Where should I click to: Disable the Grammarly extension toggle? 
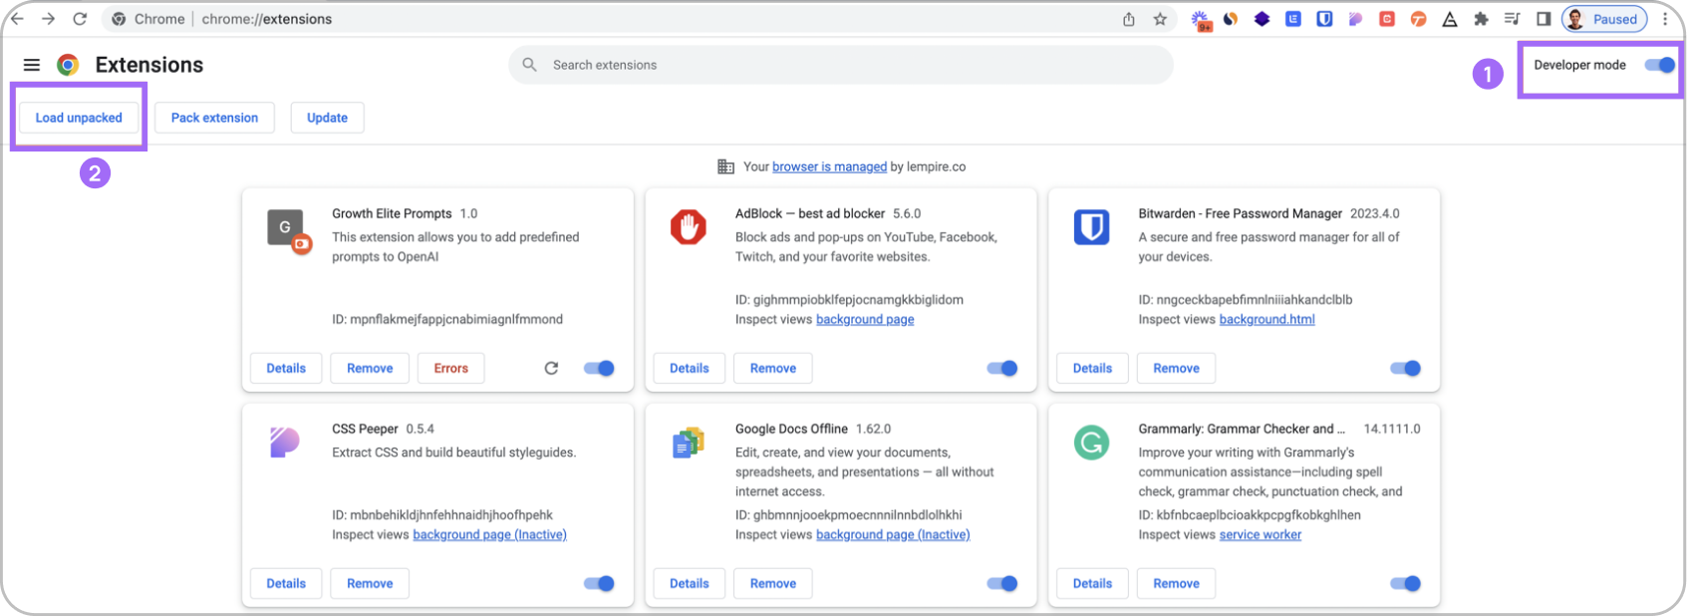point(1406,583)
